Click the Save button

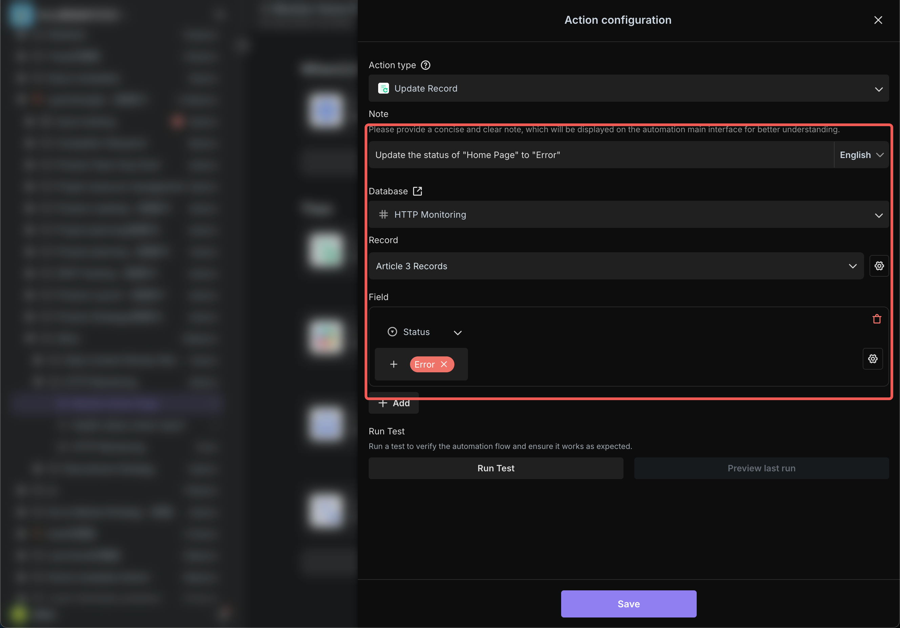(629, 604)
